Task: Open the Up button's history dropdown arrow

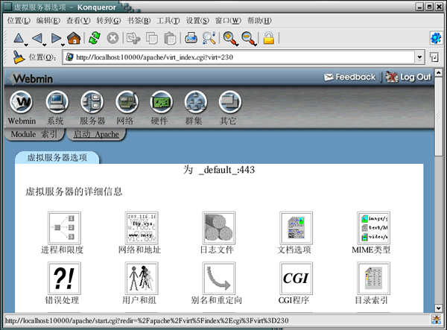Action: pyautogui.click(x=26, y=45)
